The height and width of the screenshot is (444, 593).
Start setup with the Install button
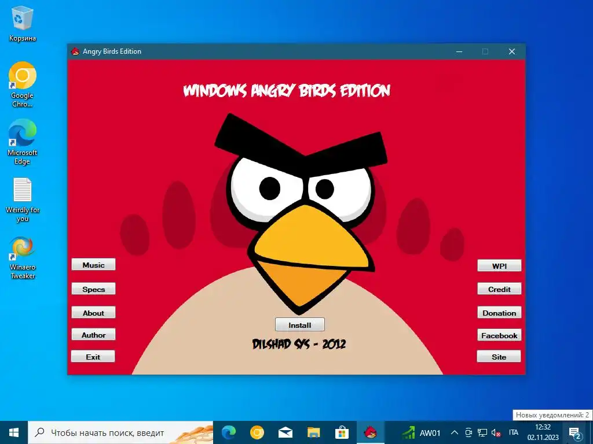tap(300, 325)
